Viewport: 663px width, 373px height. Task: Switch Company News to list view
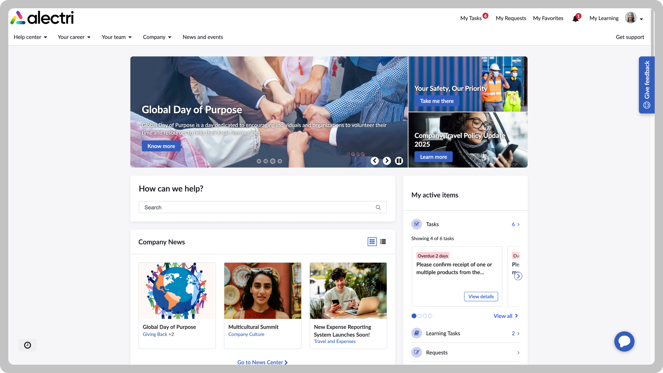click(x=383, y=242)
